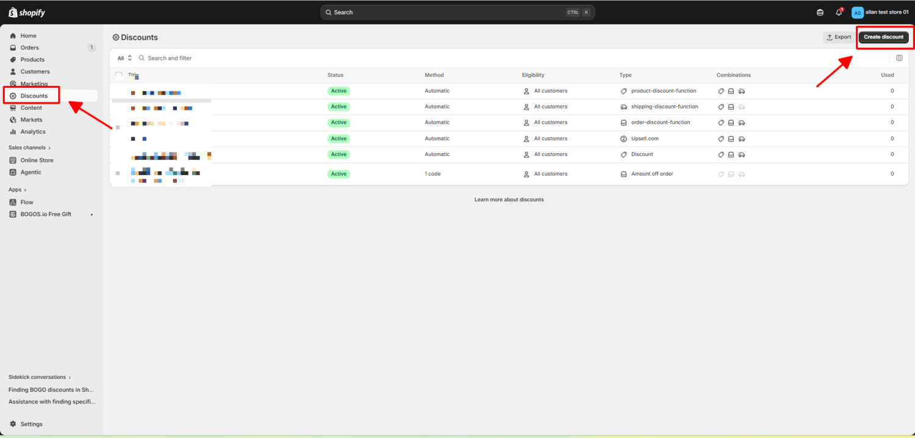Viewport: 915px width, 438px height.
Task: Open the Online Store sales channel
Action: pyautogui.click(x=37, y=160)
